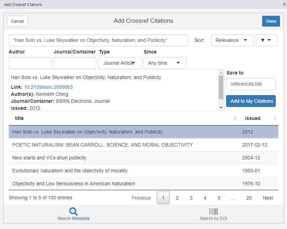The height and width of the screenshot is (229, 287).
Task: Click Add to My Citations button
Action: point(251,101)
